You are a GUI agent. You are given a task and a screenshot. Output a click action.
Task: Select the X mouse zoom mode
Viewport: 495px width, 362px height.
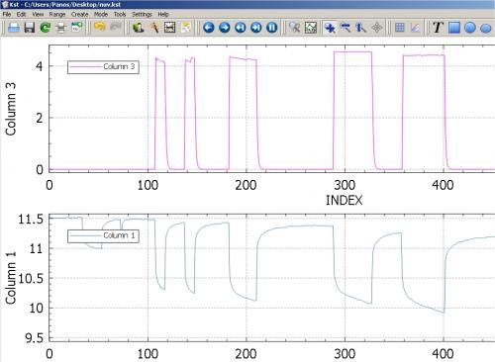click(x=346, y=28)
